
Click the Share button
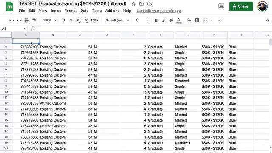click(x=241, y=6)
